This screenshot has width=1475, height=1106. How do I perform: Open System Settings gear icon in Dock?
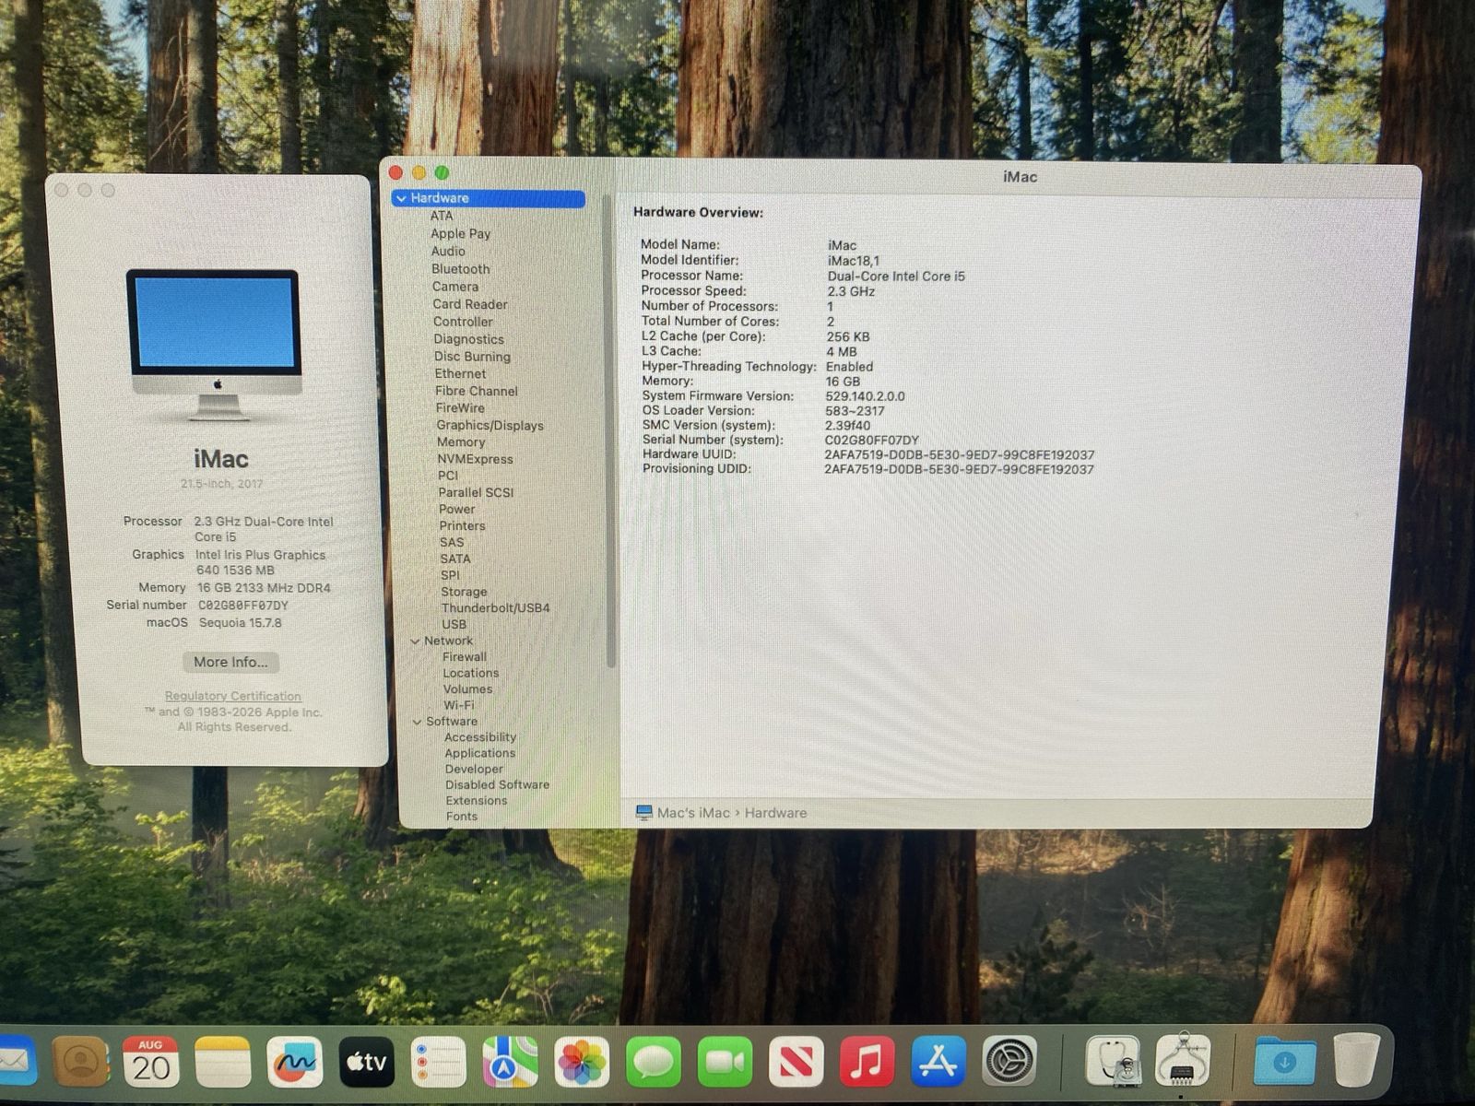(1009, 1062)
